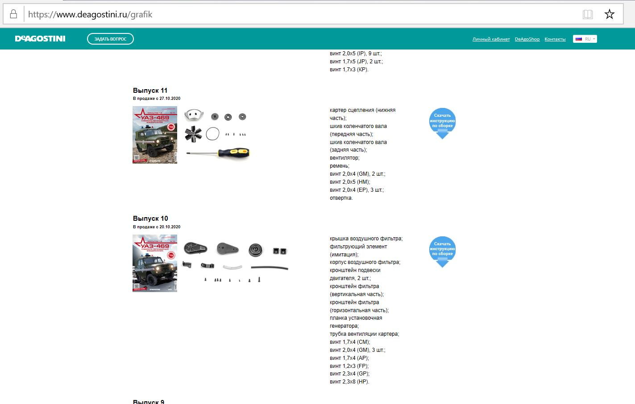Click 'винт 1,7x4 (AP);' text
The height and width of the screenshot is (404, 635).
click(x=349, y=358)
